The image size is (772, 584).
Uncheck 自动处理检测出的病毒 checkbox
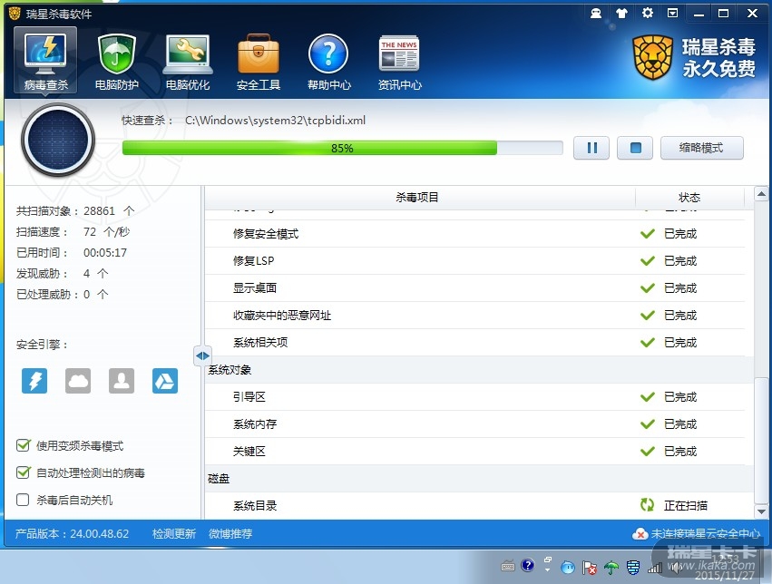(x=24, y=472)
